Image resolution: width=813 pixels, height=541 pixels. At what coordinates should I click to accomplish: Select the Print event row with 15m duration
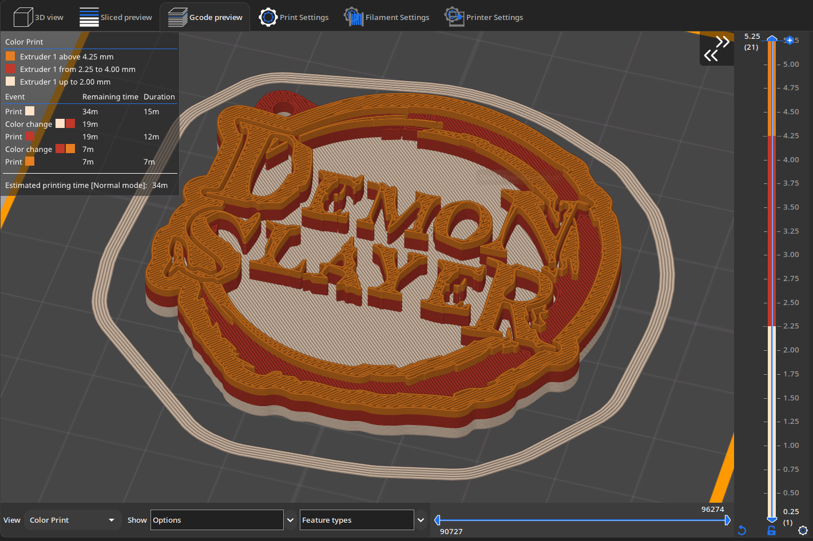point(90,111)
